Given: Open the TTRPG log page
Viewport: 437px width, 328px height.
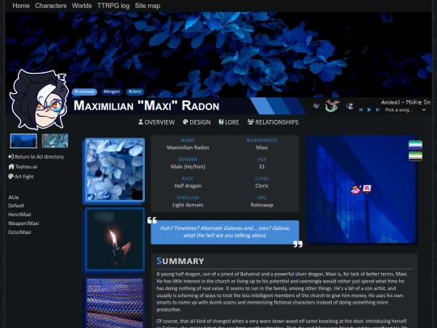Looking at the screenshot, I should pyautogui.click(x=113, y=6).
